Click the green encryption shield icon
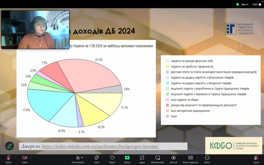Screen dimensions: 264x165 click(x=238, y=4)
